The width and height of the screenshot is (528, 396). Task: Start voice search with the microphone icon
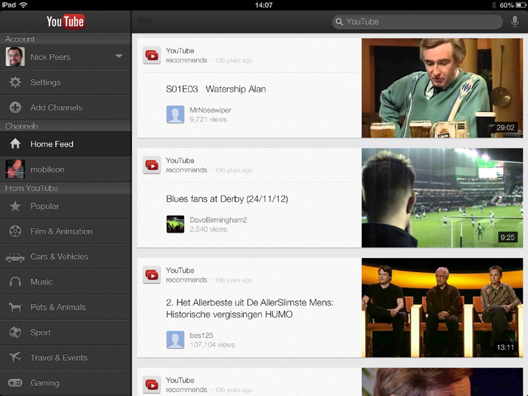(x=514, y=21)
